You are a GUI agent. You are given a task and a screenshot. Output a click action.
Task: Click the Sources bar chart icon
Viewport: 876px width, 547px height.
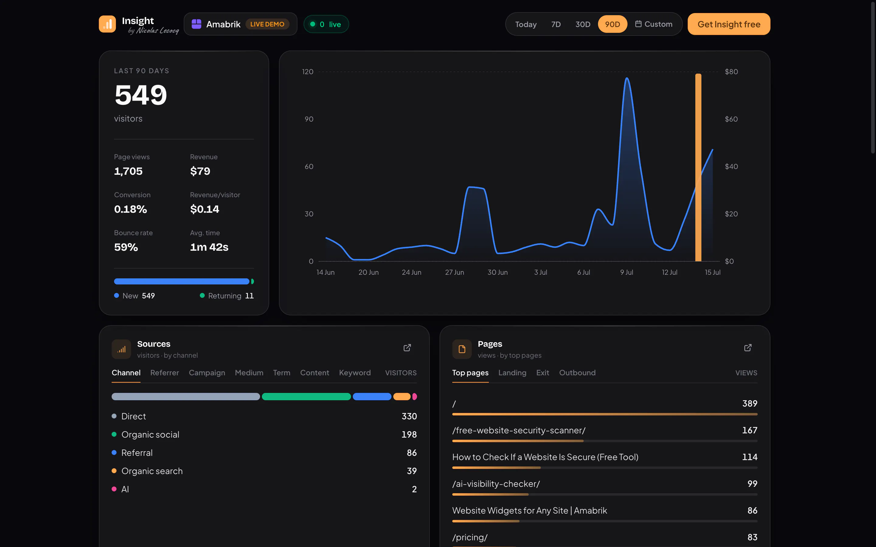click(x=121, y=349)
